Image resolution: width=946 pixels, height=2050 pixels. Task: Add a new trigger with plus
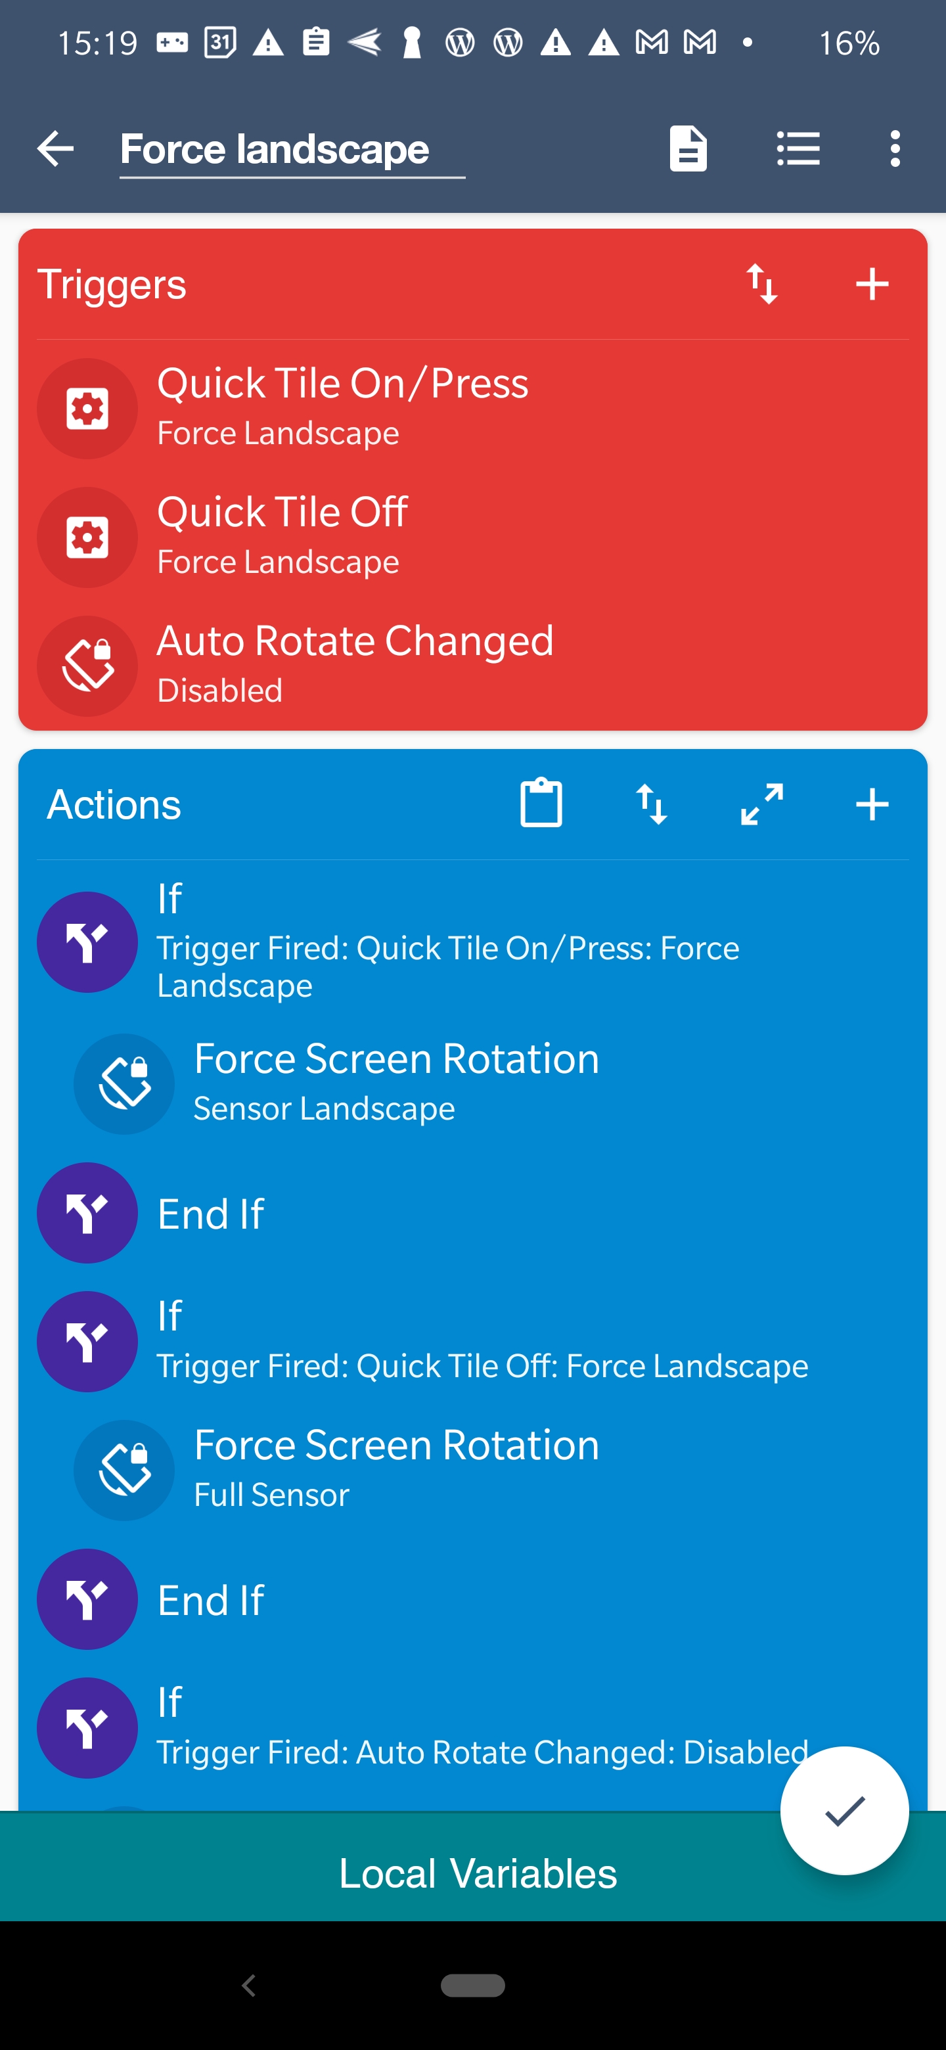(872, 284)
